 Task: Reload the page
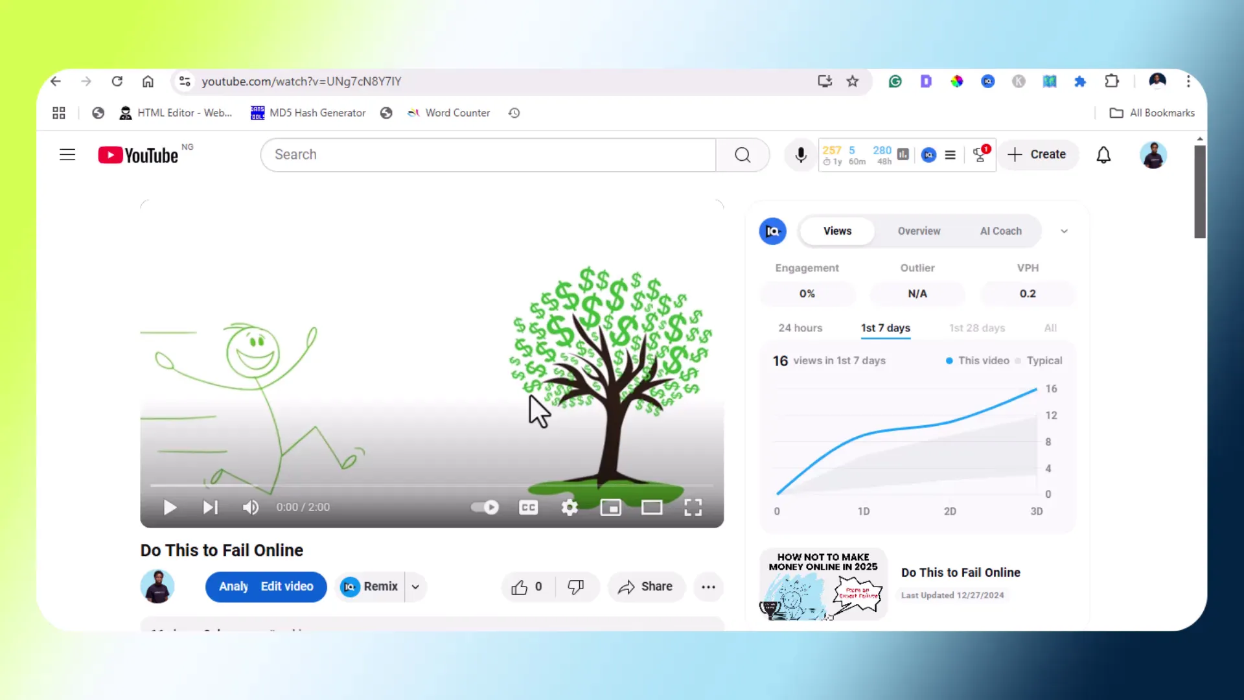[x=117, y=82]
